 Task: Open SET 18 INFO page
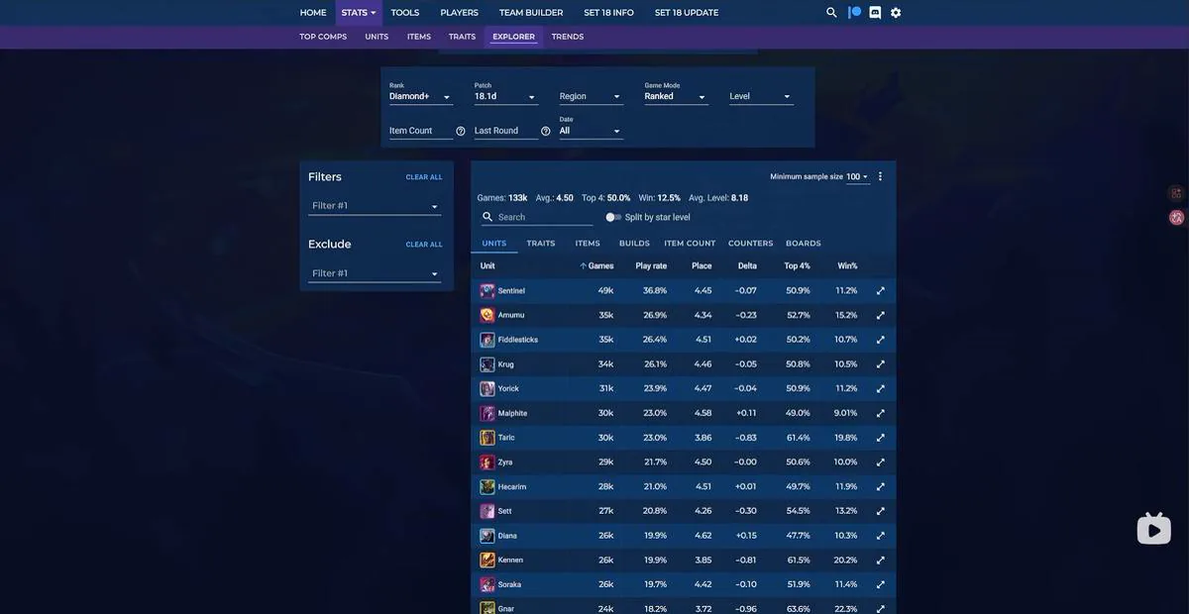pos(609,13)
